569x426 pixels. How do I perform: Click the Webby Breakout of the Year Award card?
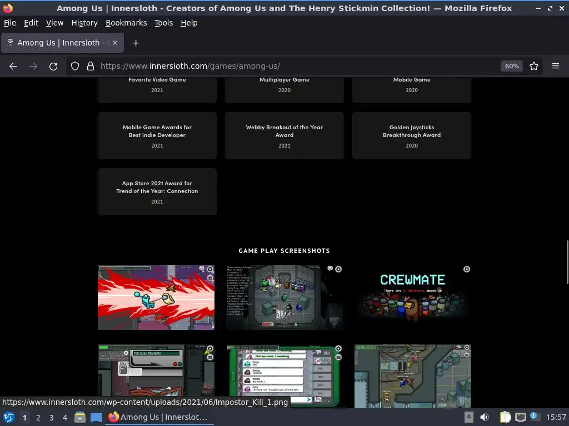coord(284,136)
